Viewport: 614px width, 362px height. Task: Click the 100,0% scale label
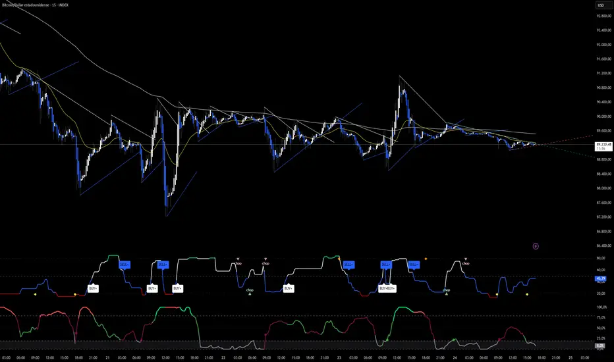click(x=601, y=307)
